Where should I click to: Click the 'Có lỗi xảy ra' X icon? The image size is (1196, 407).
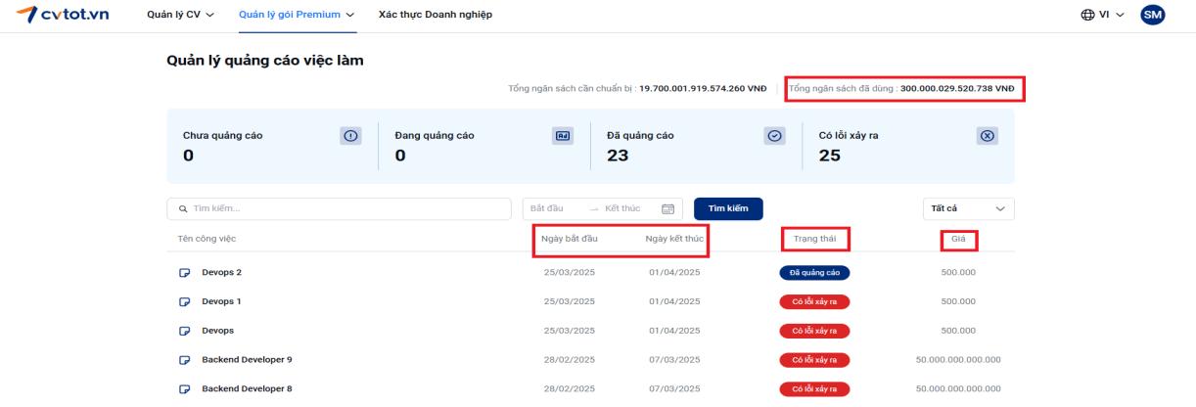(x=988, y=137)
